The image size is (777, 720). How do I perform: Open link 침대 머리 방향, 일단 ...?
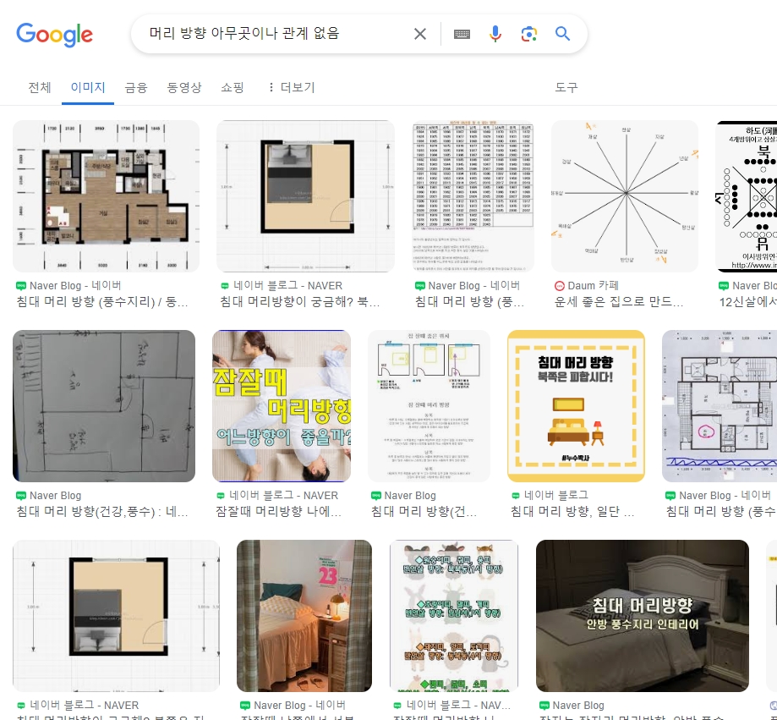(x=572, y=511)
